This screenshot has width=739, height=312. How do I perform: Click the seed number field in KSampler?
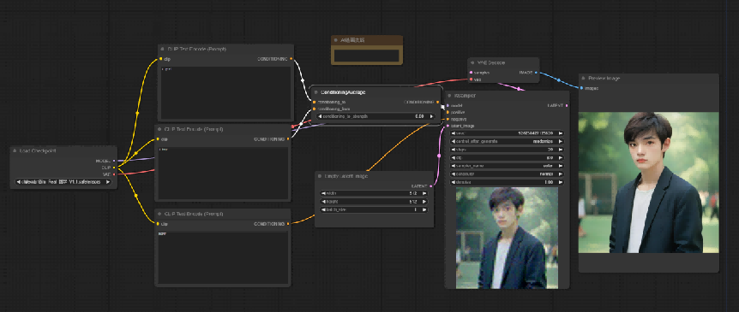pyautogui.click(x=508, y=133)
